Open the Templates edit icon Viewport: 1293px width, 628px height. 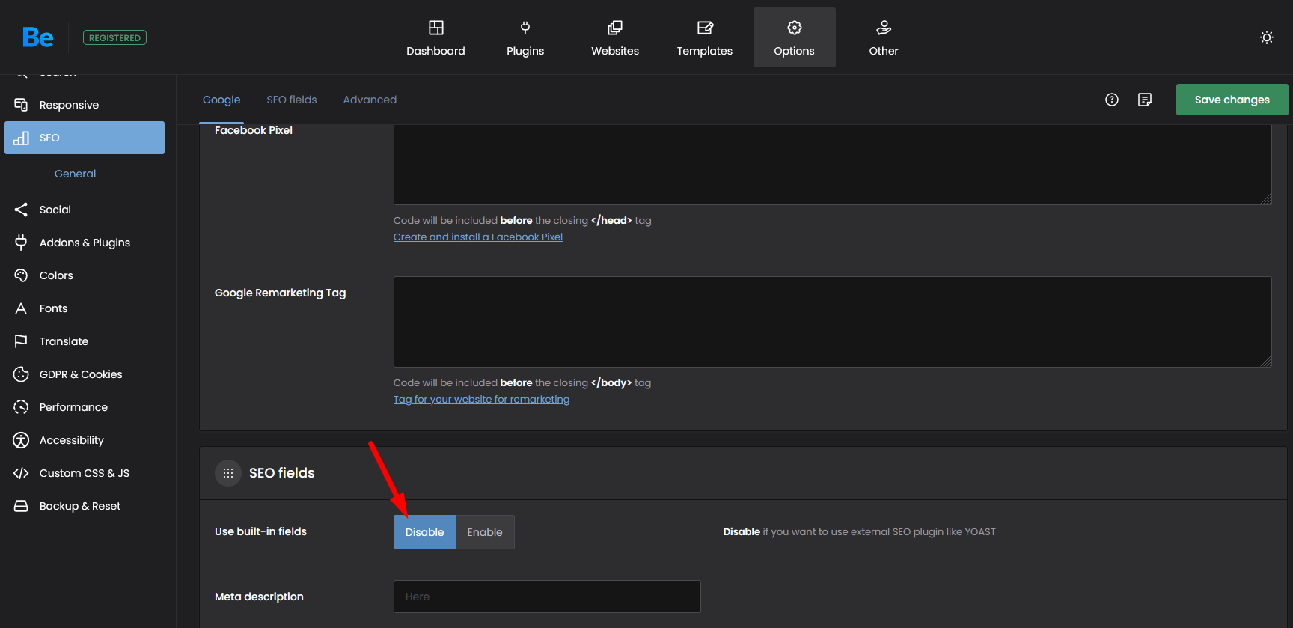tap(705, 28)
